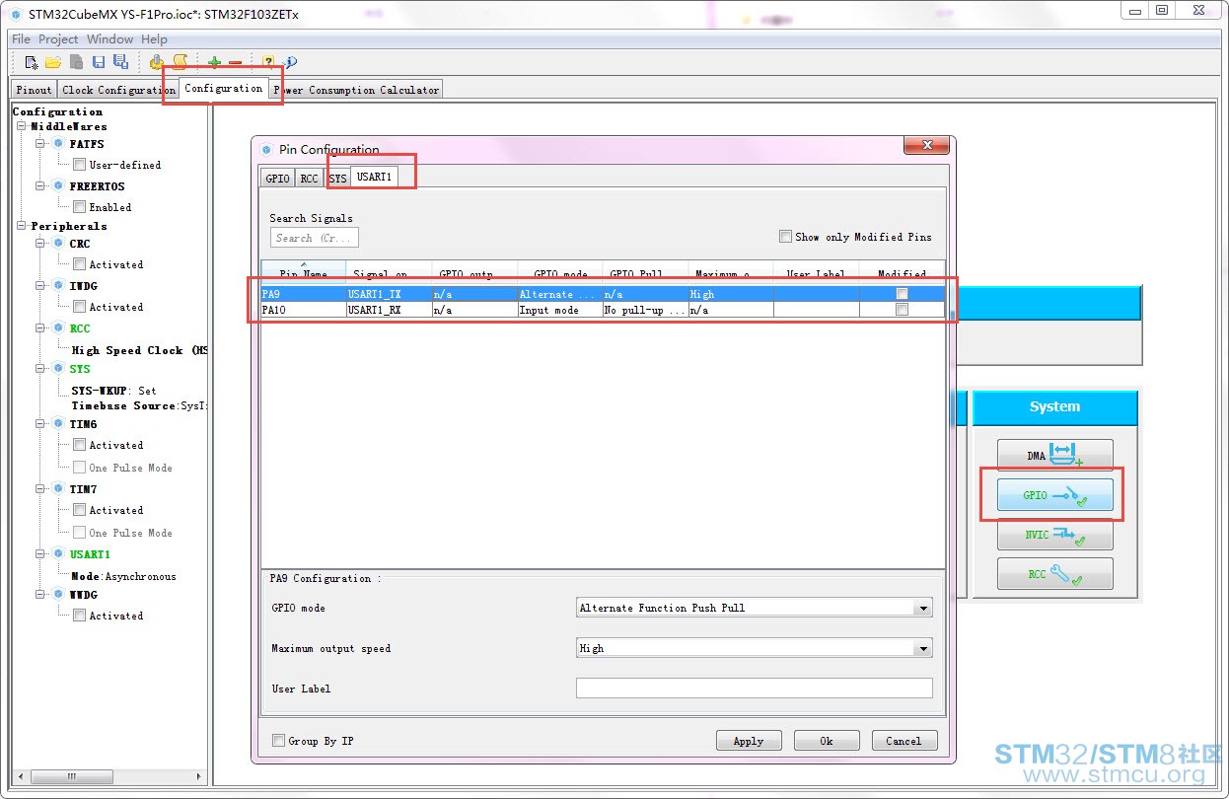Open the DMA system configuration button
This screenshot has height=799, width=1229.
tap(1054, 456)
